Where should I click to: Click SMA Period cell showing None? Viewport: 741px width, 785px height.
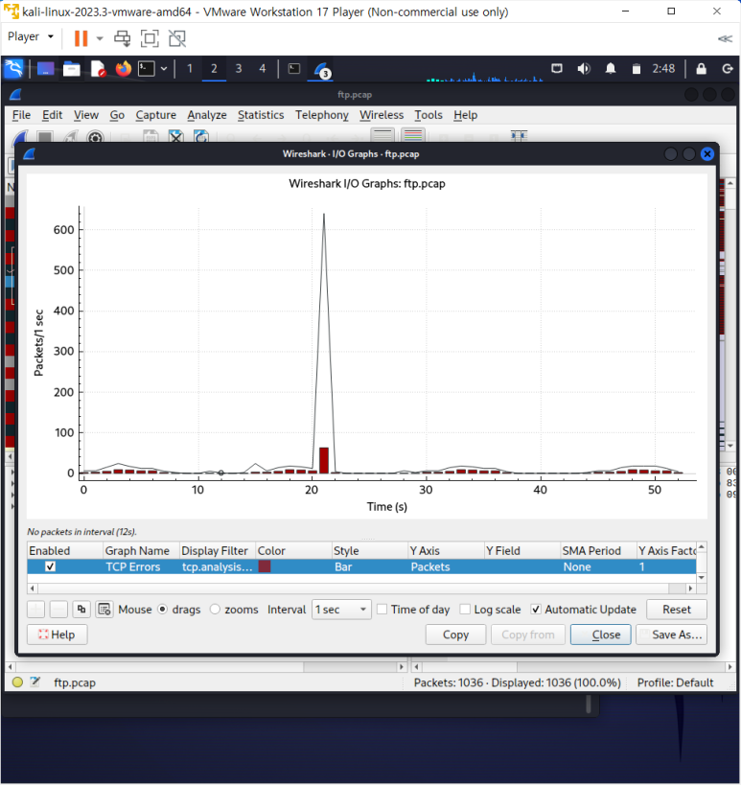click(598, 566)
